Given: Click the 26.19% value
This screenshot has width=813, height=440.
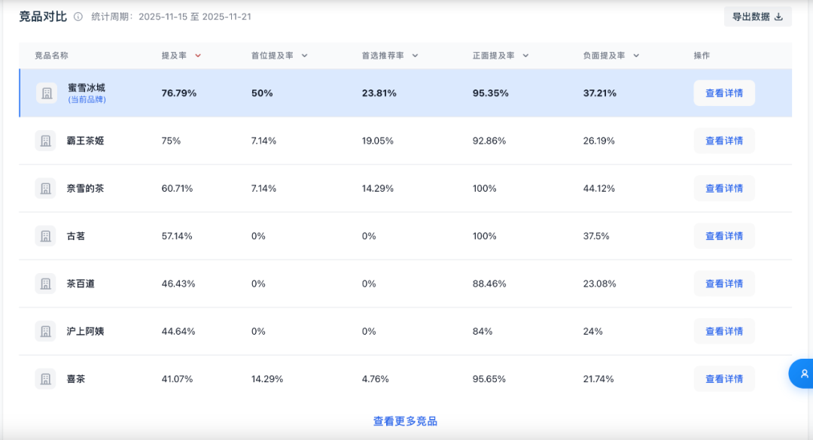Looking at the screenshot, I should click(x=599, y=141).
